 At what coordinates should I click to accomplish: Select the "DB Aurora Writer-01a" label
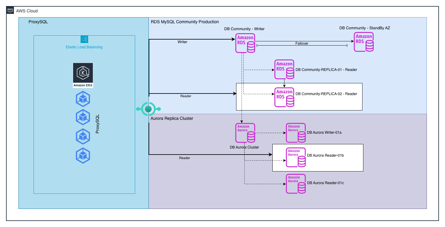point(324,133)
